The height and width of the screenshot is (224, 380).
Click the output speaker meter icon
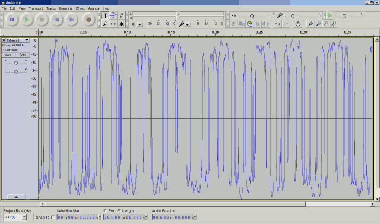133,24
